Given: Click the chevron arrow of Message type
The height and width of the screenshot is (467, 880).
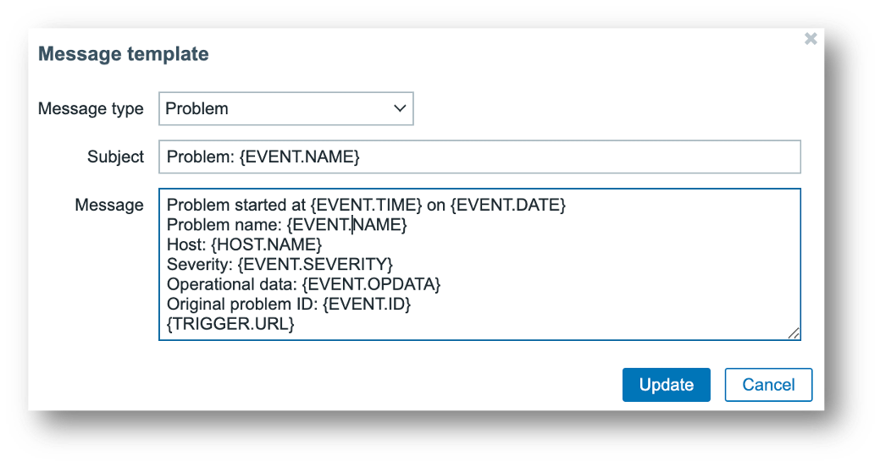Looking at the screenshot, I should click(400, 109).
